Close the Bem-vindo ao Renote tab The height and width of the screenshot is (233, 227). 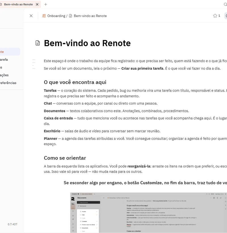tap(37, 5)
